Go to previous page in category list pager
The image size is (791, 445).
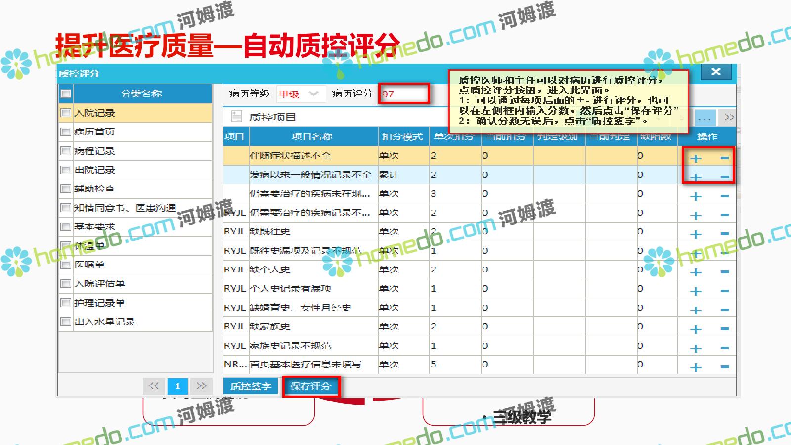coord(154,386)
